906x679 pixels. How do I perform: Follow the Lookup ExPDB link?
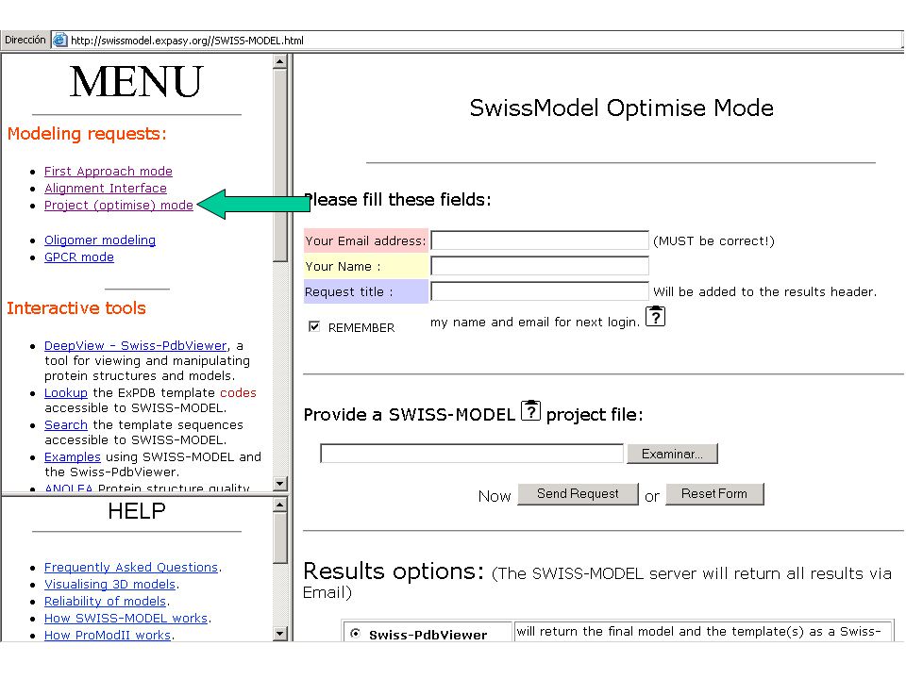(66, 393)
